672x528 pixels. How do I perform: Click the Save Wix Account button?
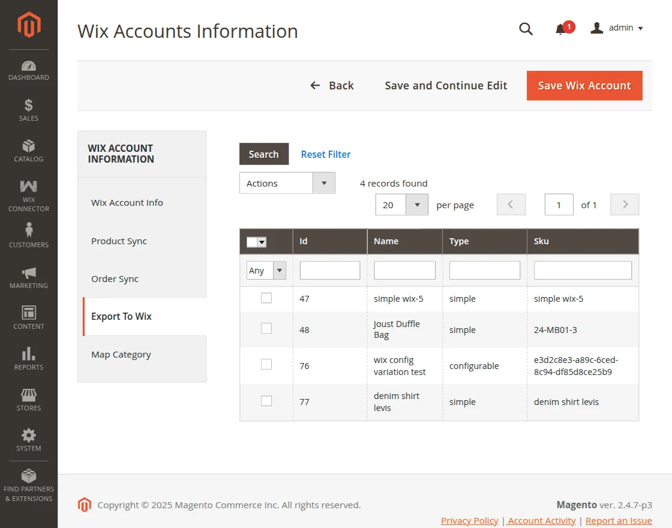[x=584, y=86]
